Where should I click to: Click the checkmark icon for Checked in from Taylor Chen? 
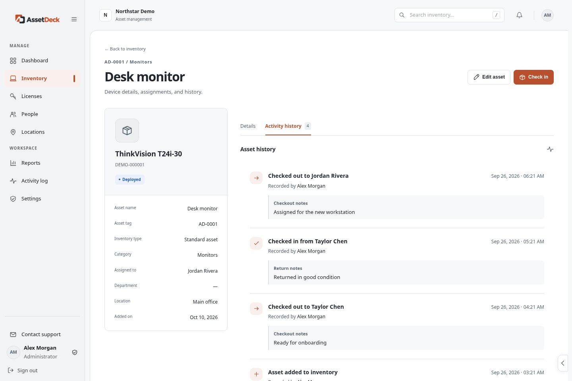pyautogui.click(x=256, y=243)
